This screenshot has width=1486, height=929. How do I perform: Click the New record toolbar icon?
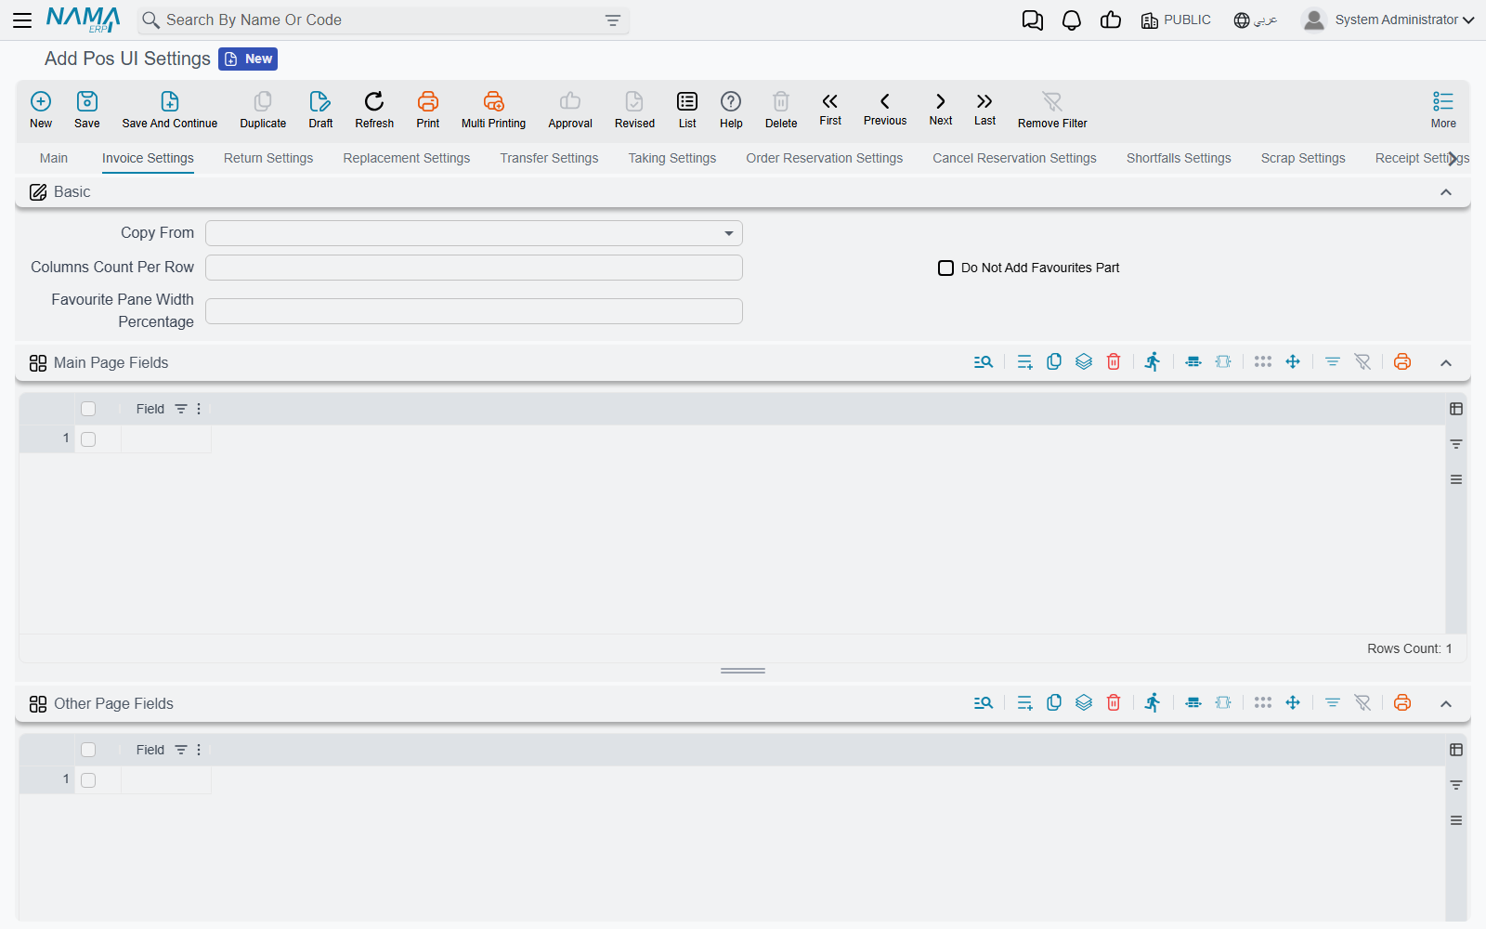(x=41, y=110)
